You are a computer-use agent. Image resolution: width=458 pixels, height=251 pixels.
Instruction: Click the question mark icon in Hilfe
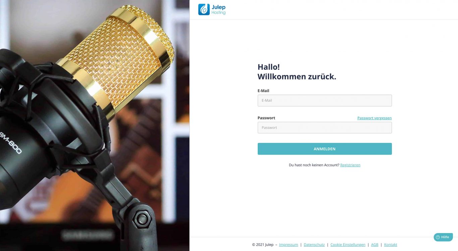438,237
